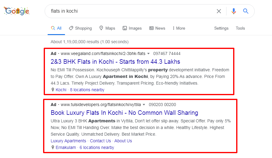Click phone number 097467 74444
Image resolution: width=272 pixels, height=158 pixels.
pyautogui.click(x=167, y=54)
